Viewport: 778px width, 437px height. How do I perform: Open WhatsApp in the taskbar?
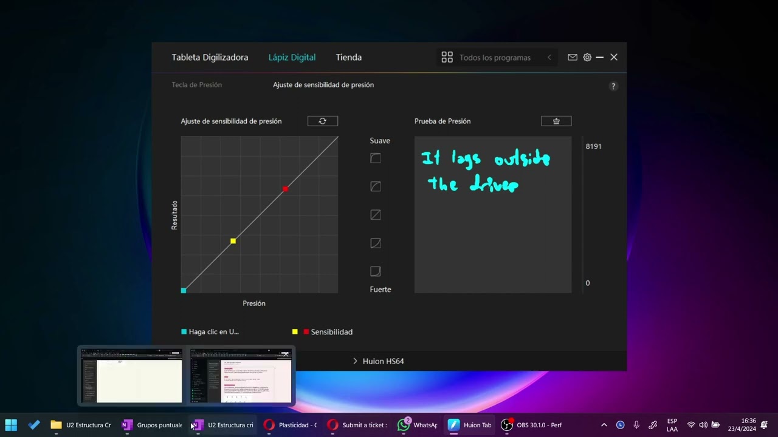coord(417,425)
